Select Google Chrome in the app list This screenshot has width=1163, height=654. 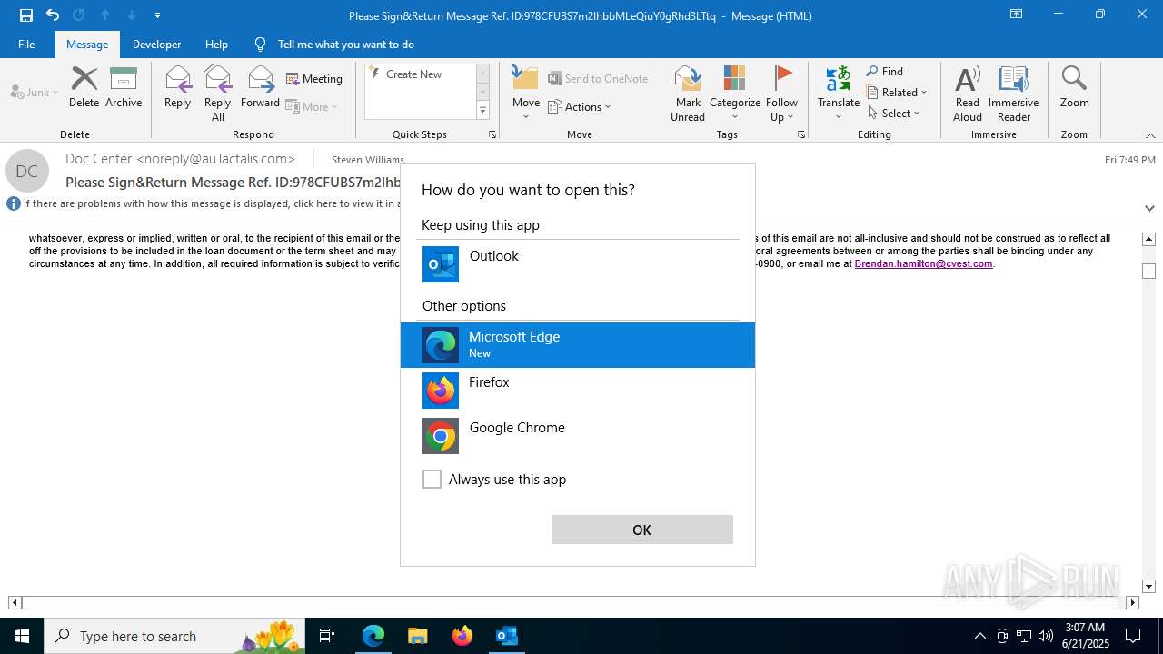coord(578,436)
